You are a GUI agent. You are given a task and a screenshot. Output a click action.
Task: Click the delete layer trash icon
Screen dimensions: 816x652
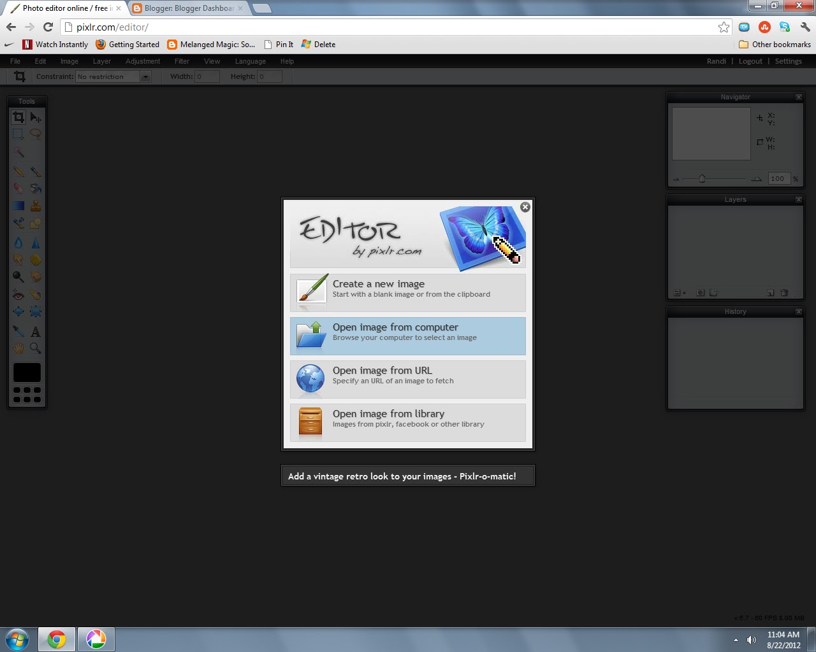pos(785,293)
